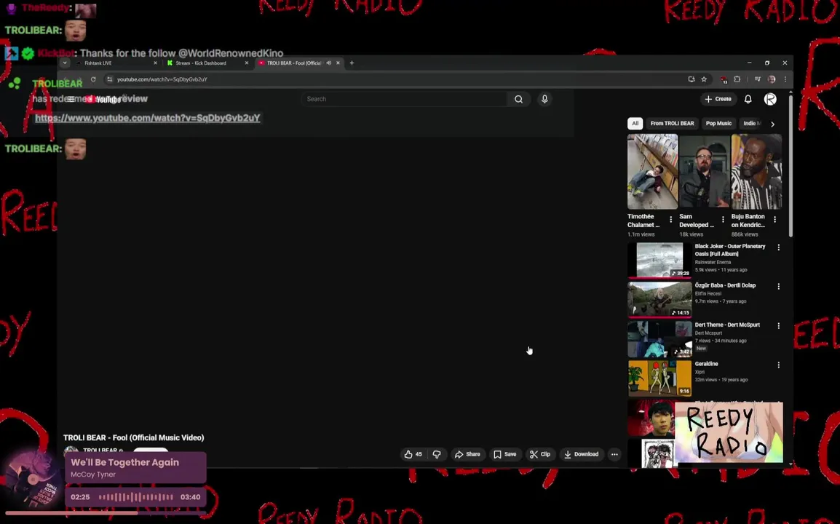Image resolution: width=840 pixels, height=524 pixels.
Task: Open the YouTube account avatar menu
Action: click(x=770, y=99)
